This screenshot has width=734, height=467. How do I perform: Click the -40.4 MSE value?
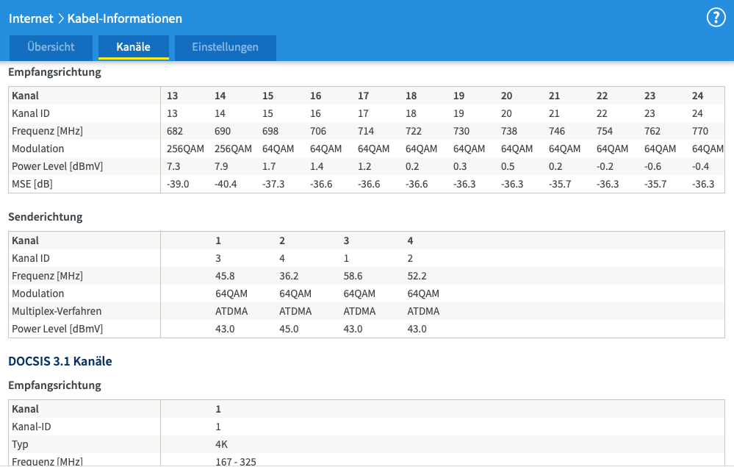[x=226, y=184]
